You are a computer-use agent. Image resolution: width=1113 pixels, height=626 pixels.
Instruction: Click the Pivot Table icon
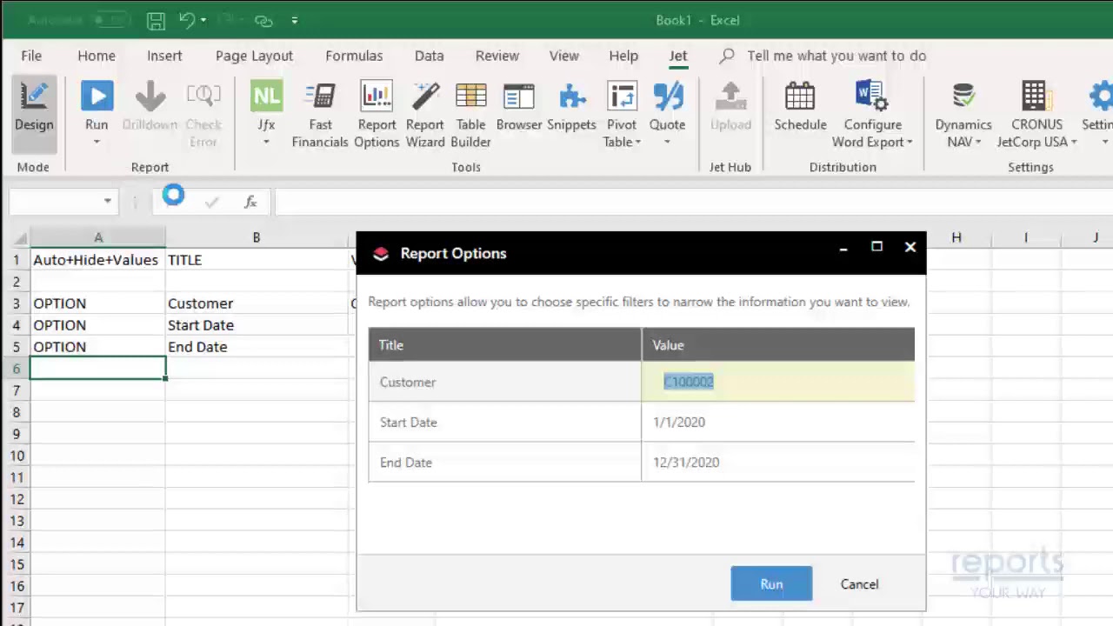click(x=622, y=96)
